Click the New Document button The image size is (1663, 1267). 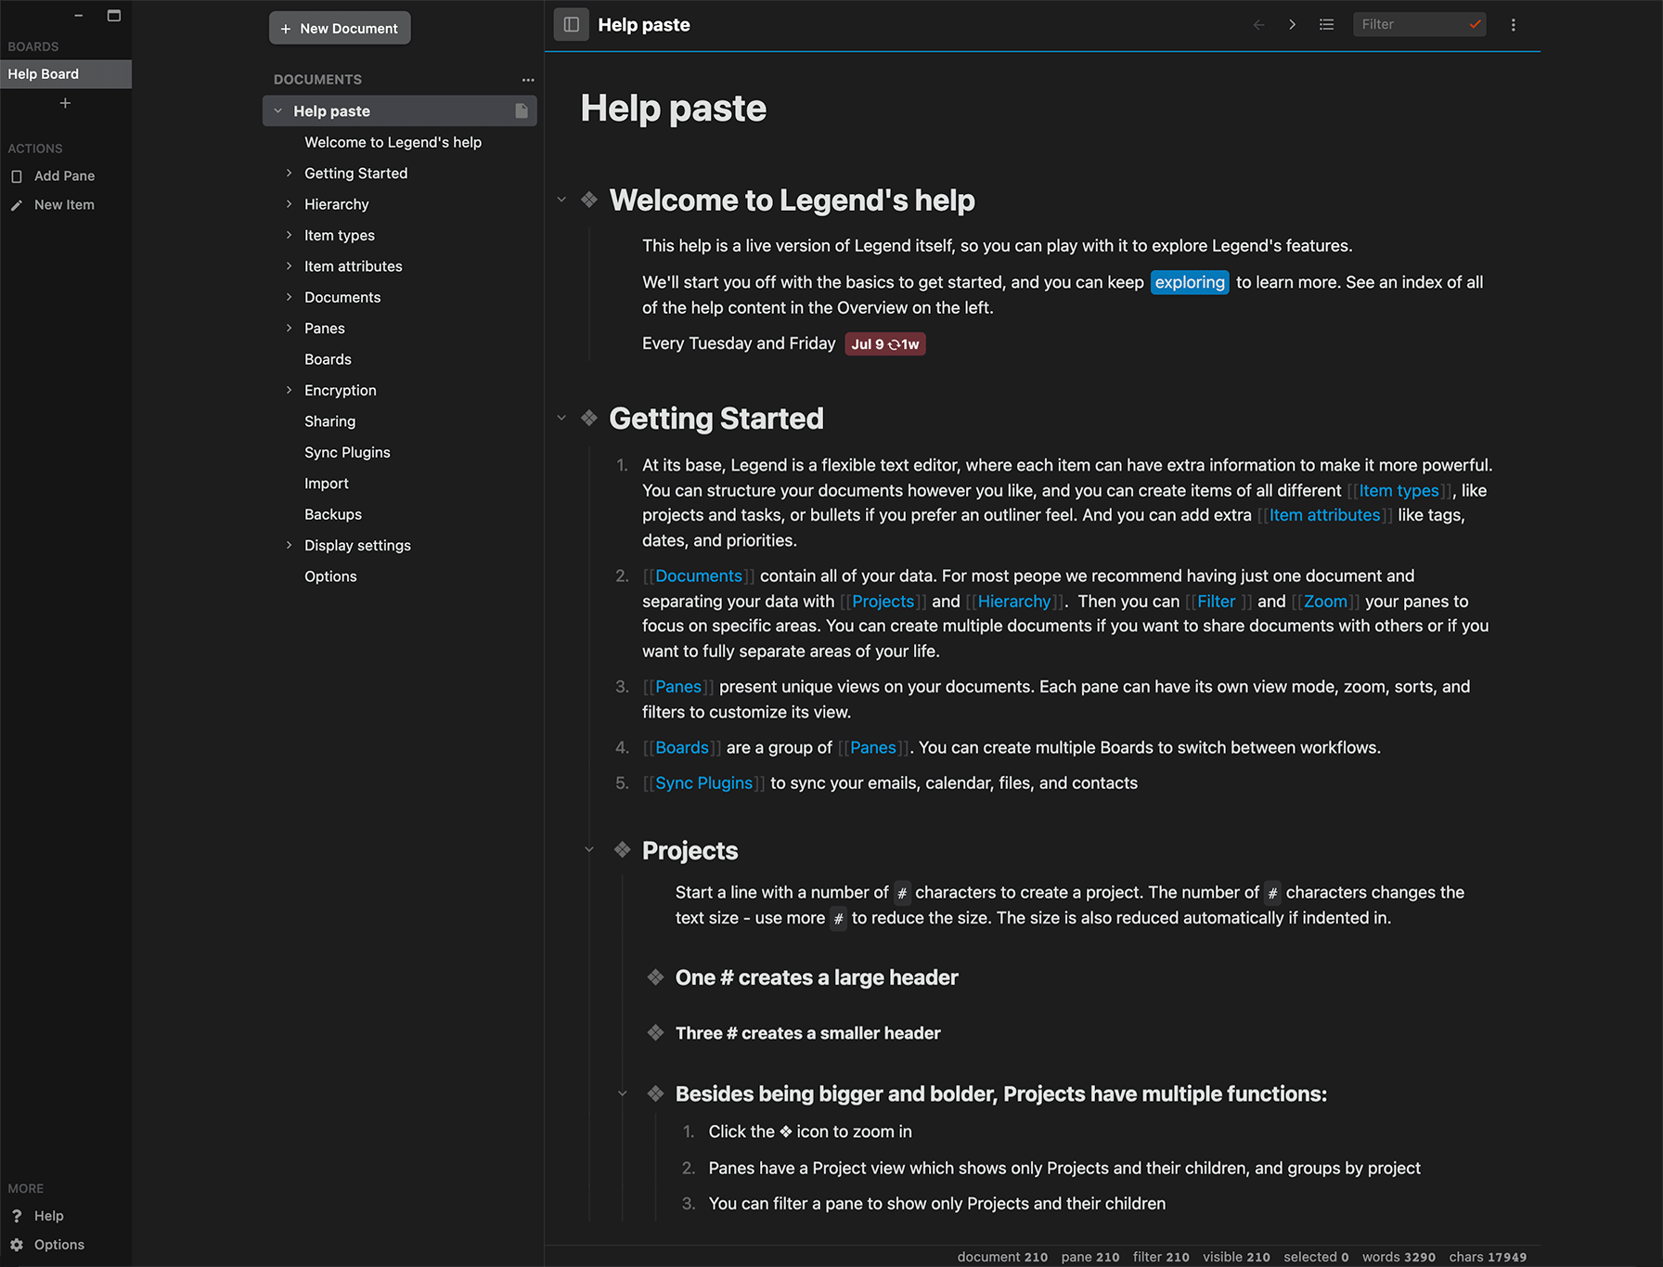click(340, 29)
